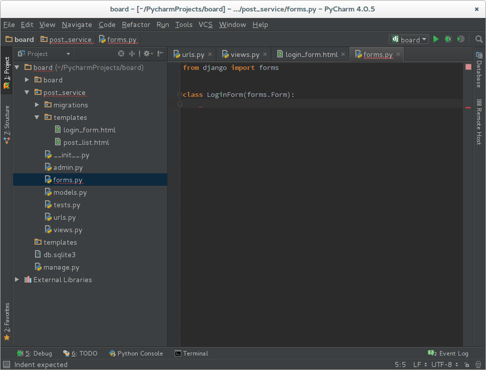Image resolution: width=486 pixels, height=370 pixels.
Task: Open the Structure tool window
Action: tap(7, 124)
